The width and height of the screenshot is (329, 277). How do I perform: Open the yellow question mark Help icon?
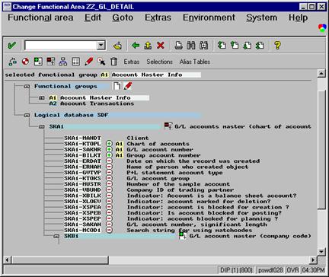pos(277,46)
